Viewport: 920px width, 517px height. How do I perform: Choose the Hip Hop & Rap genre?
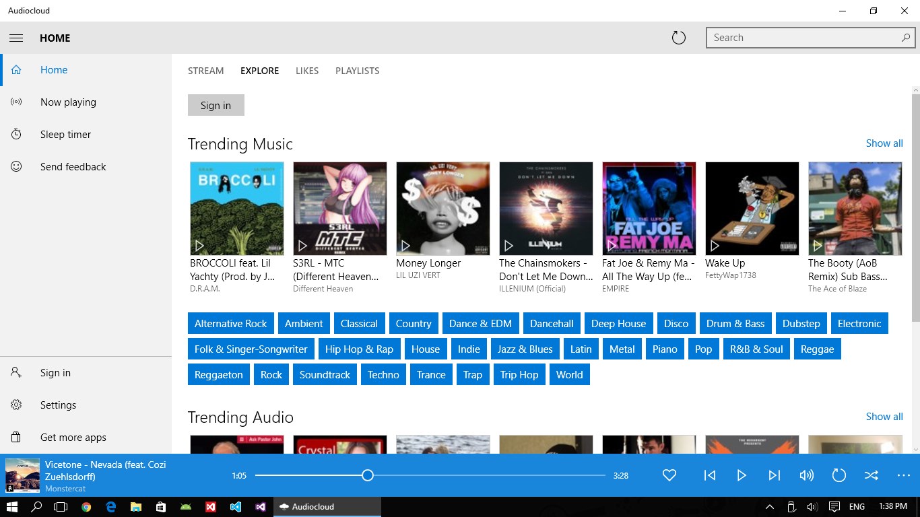tap(359, 349)
